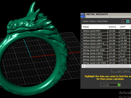Click the 15.98 grams value

click(112, 50)
